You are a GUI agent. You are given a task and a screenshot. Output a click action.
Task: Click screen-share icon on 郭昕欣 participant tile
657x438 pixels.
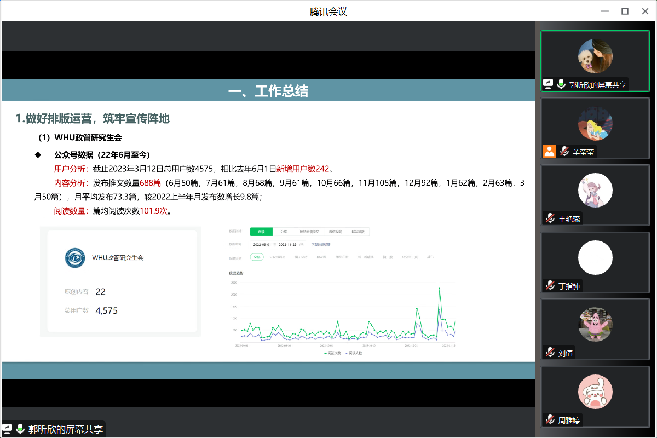click(x=548, y=84)
